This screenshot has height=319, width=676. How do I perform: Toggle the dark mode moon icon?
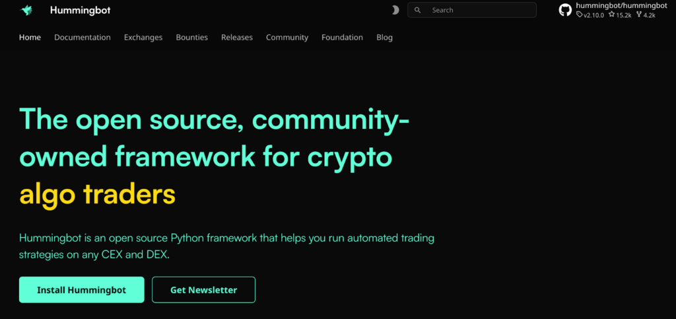click(395, 10)
